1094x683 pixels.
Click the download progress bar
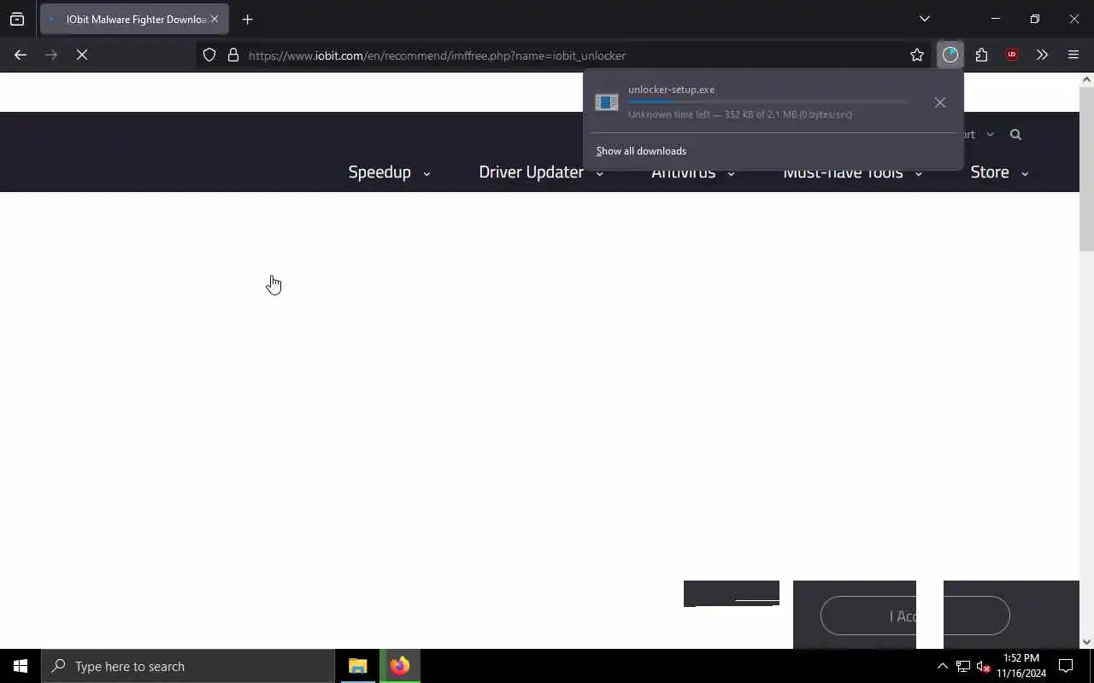pyautogui.click(x=768, y=102)
